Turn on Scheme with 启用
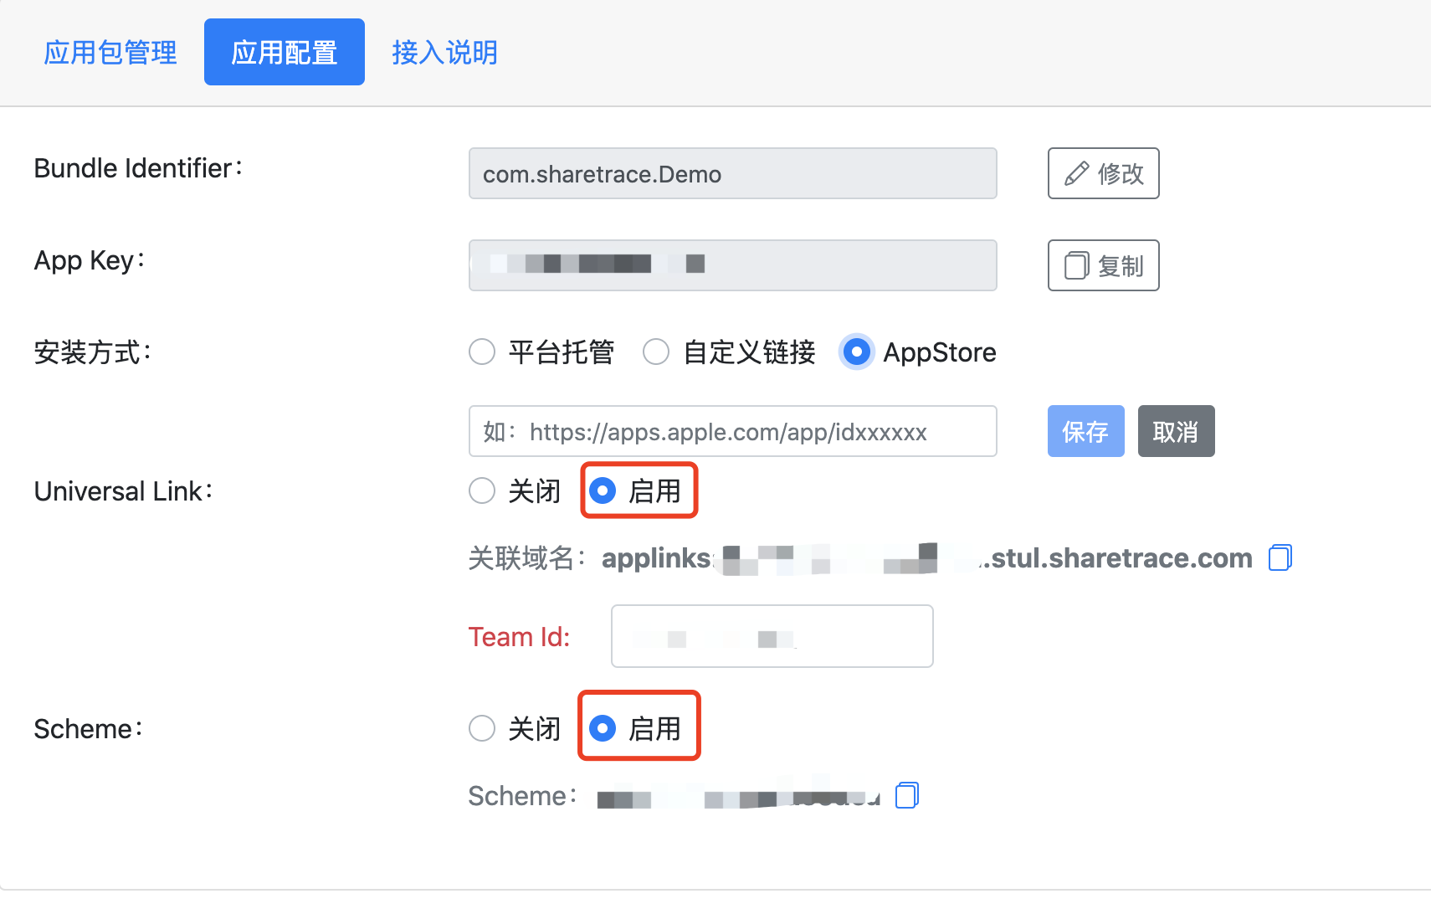Screen dimensions: 1431x909 pos(603,729)
